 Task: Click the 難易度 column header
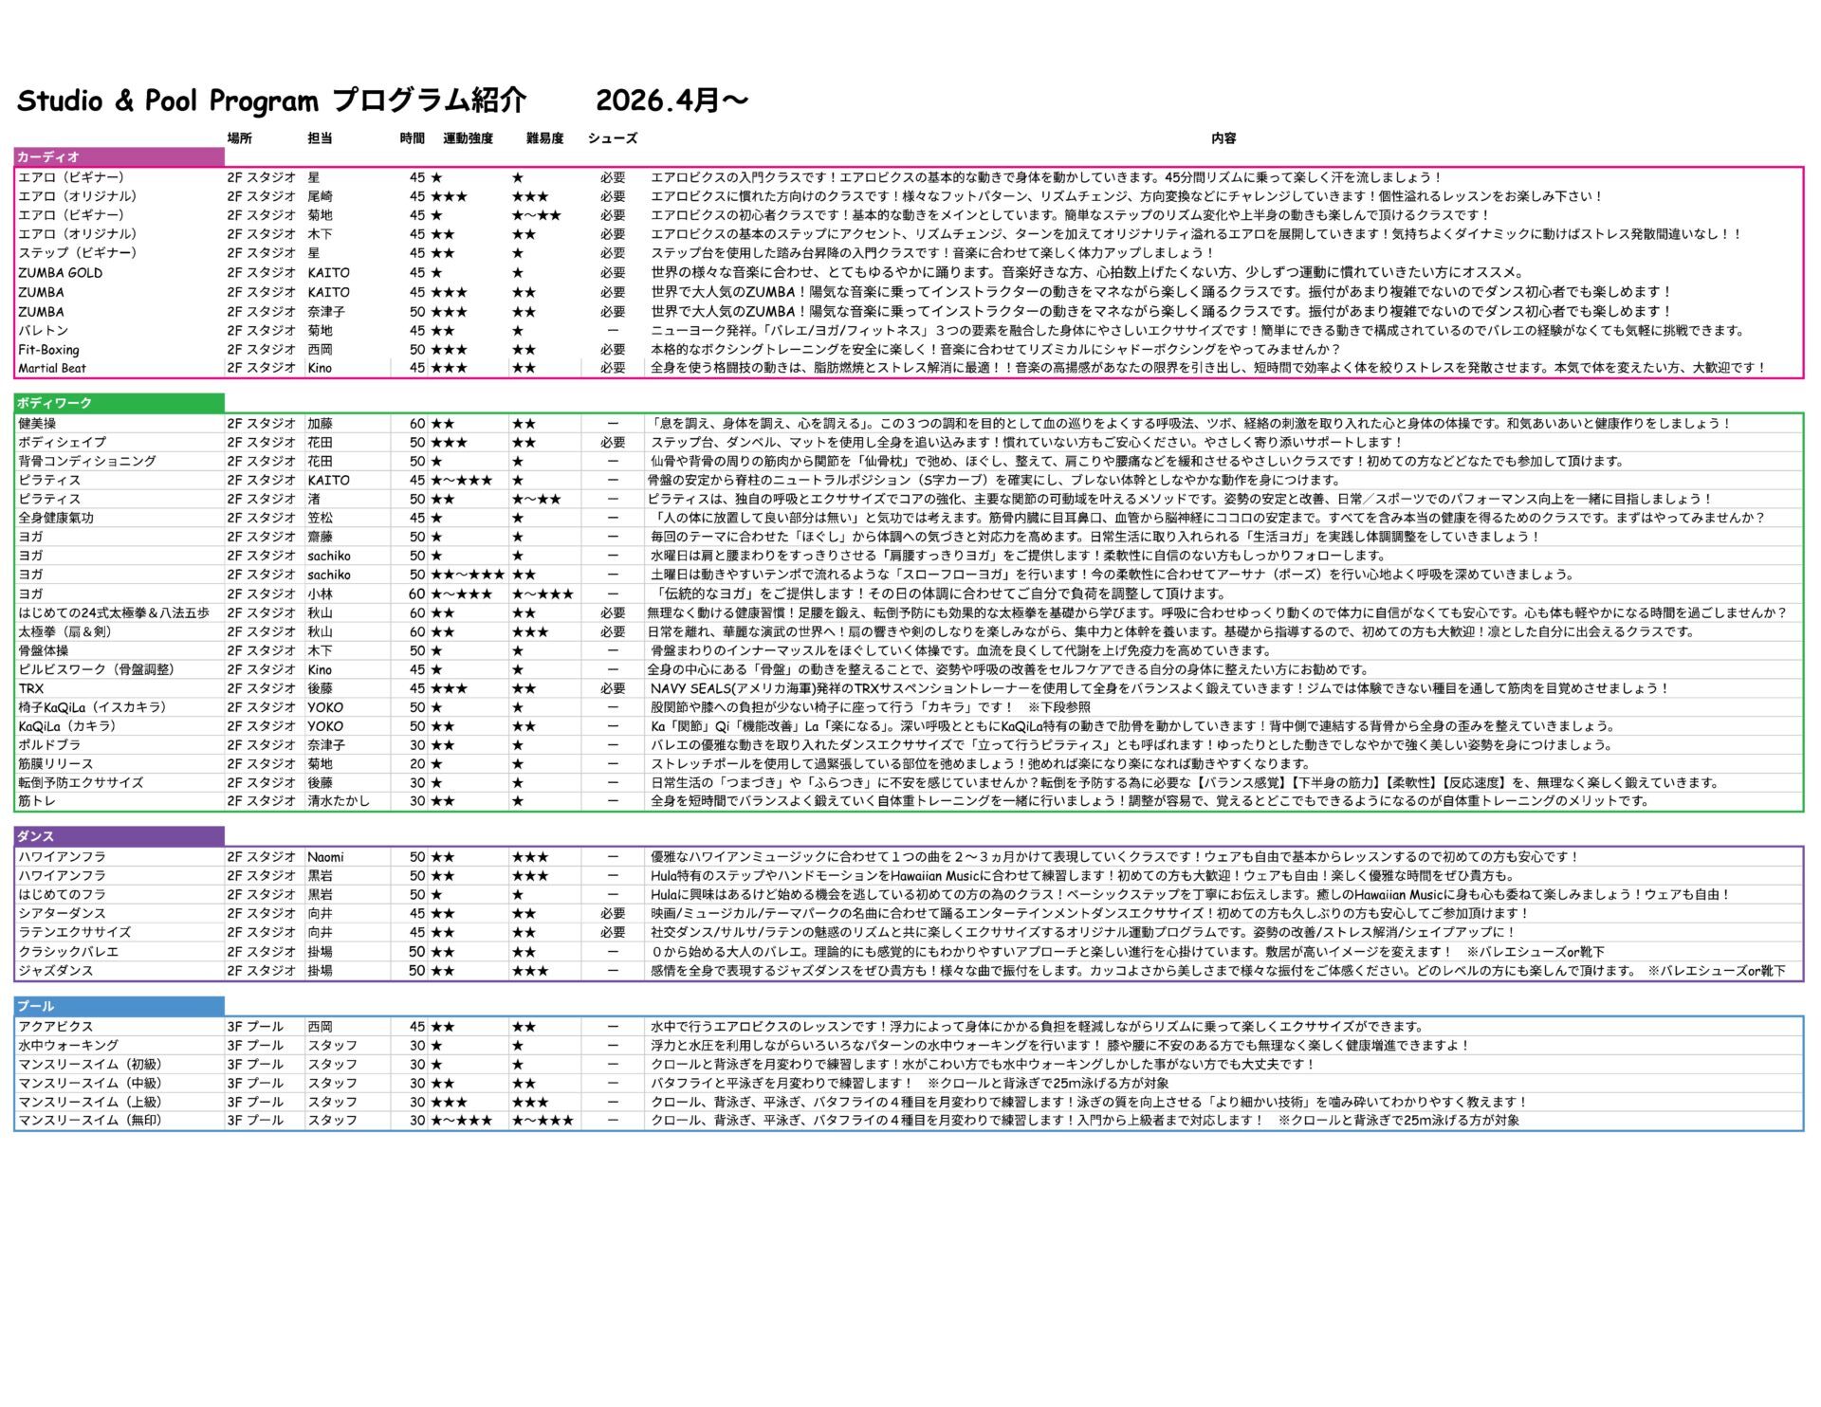[x=544, y=138]
